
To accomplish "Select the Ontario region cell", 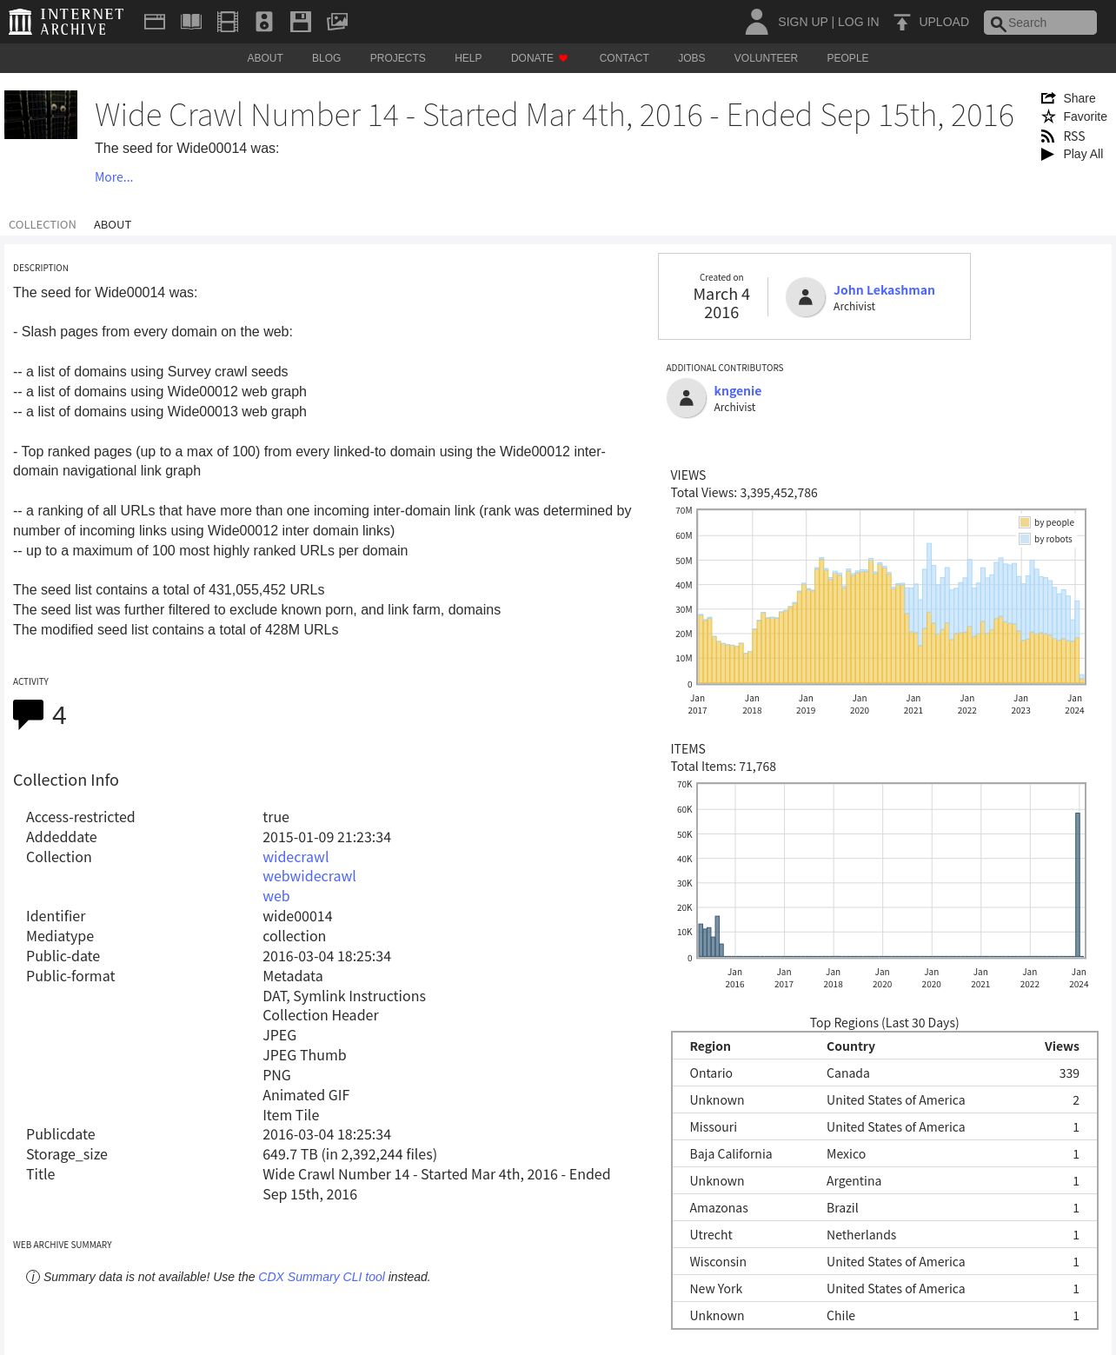I will click(711, 1073).
